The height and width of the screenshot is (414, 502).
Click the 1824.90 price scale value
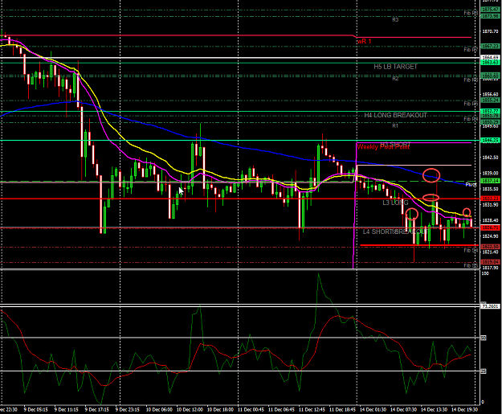pyautogui.click(x=490, y=236)
